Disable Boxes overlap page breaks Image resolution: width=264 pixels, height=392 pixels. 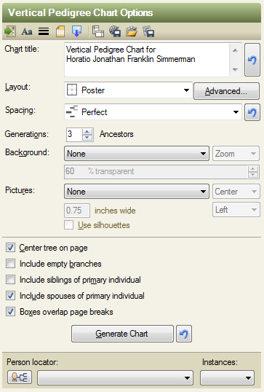(10, 312)
